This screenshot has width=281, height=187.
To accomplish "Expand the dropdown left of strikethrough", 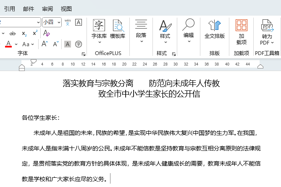I will pyautogui.click(x=3, y=34).
